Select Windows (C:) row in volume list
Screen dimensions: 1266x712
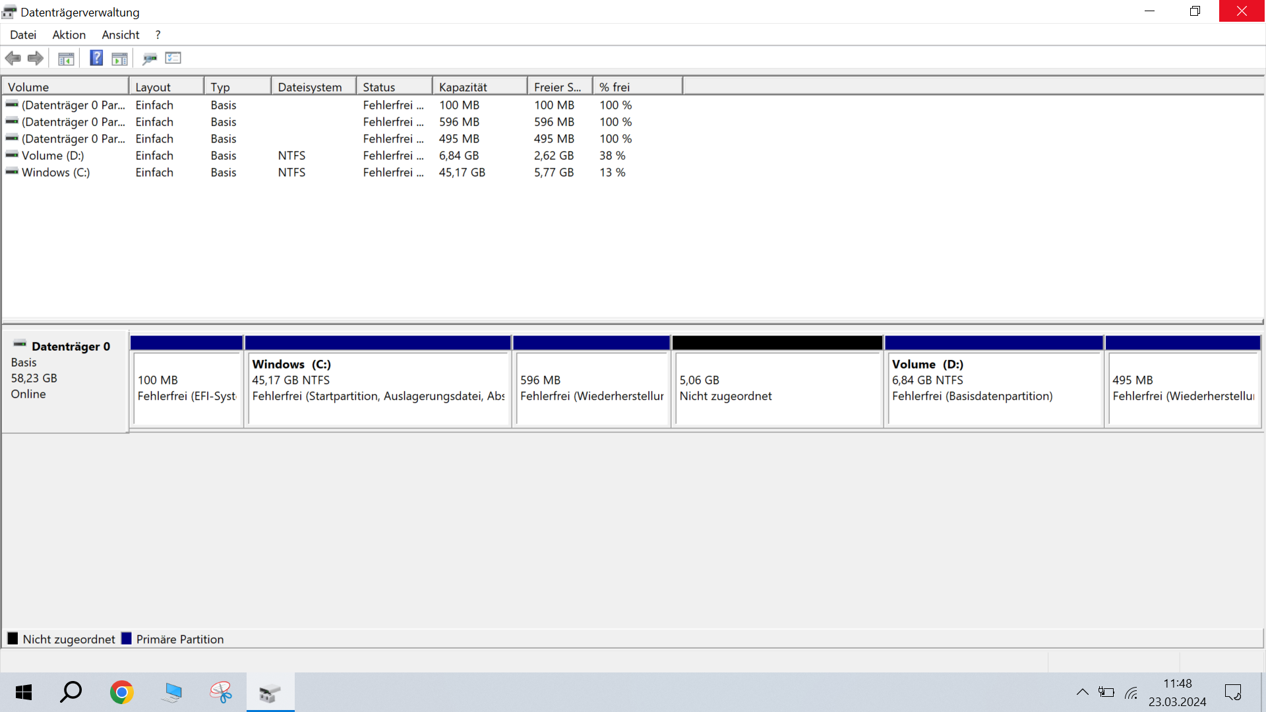tap(55, 172)
